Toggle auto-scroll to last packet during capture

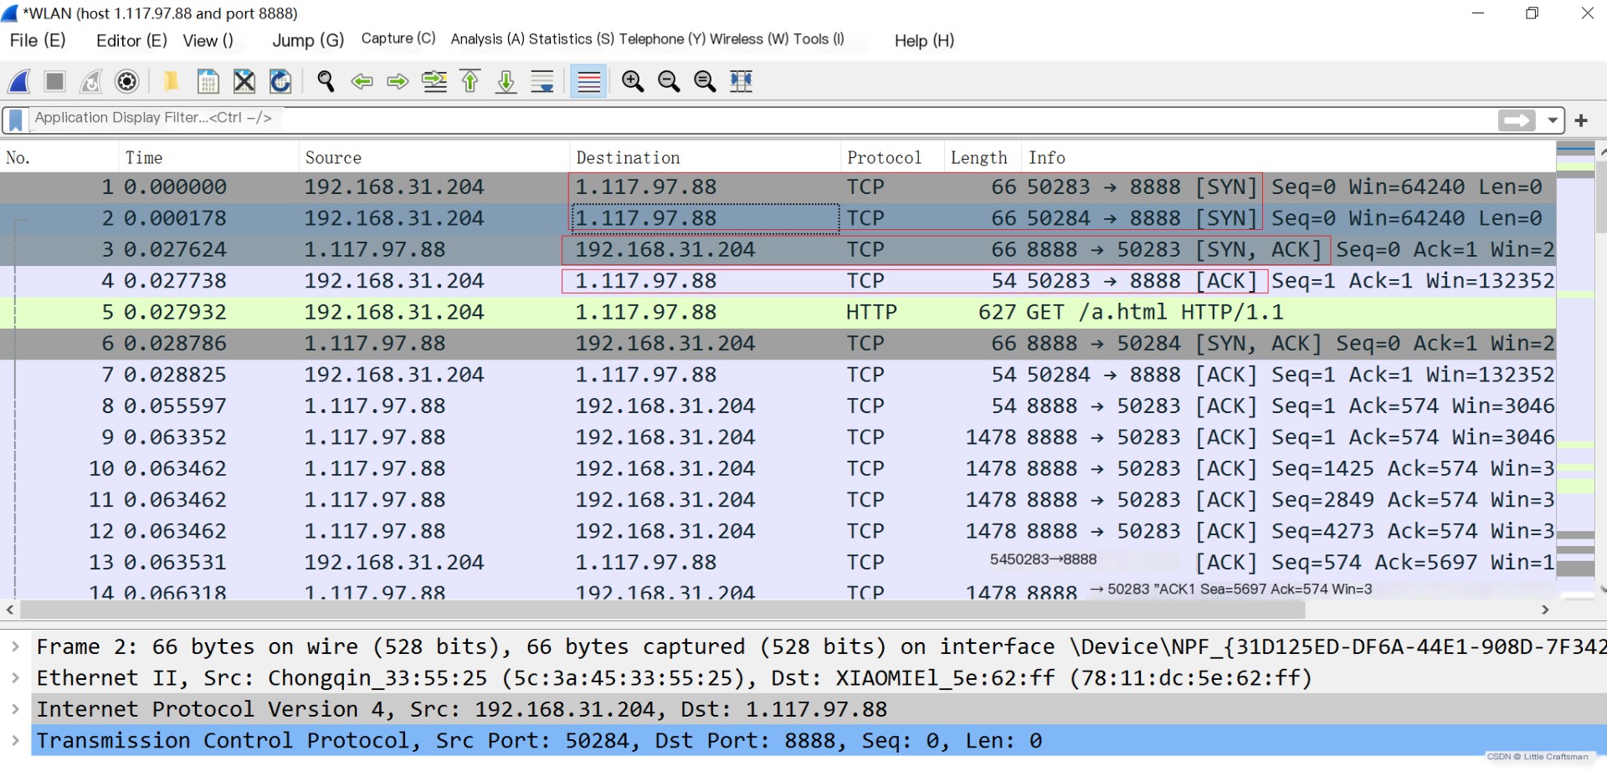pos(542,81)
